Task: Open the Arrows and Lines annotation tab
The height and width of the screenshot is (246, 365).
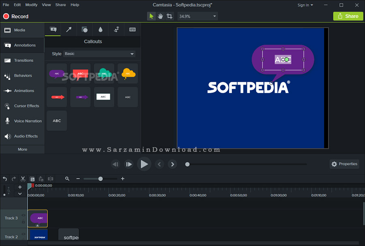Action: (x=69, y=30)
